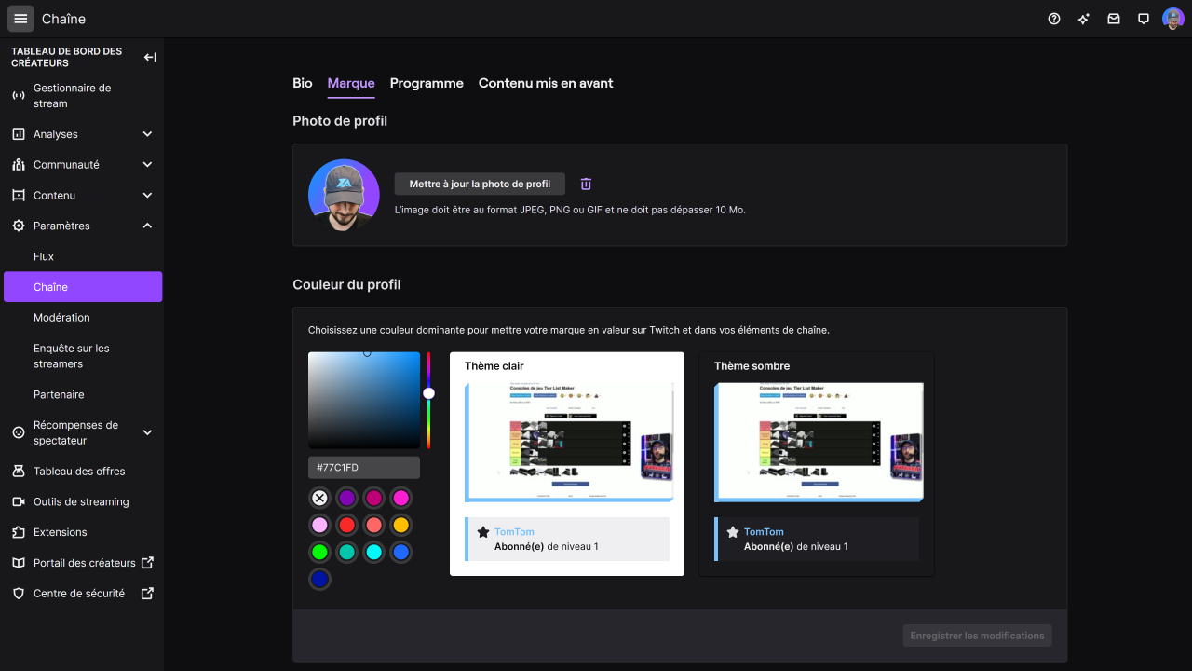Click the sparkle icon in the top bar
The image size is (1192, 671).
(1084, 19)
